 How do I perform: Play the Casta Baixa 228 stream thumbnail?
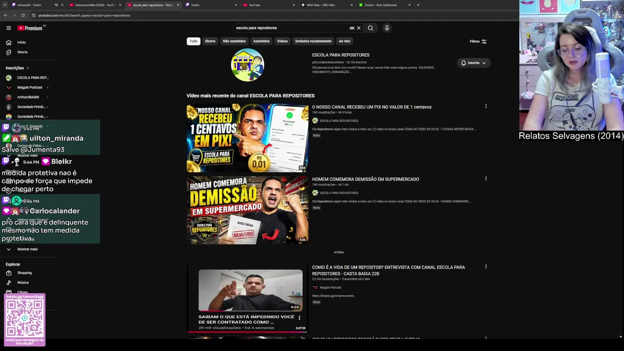(x=247, y=299)
